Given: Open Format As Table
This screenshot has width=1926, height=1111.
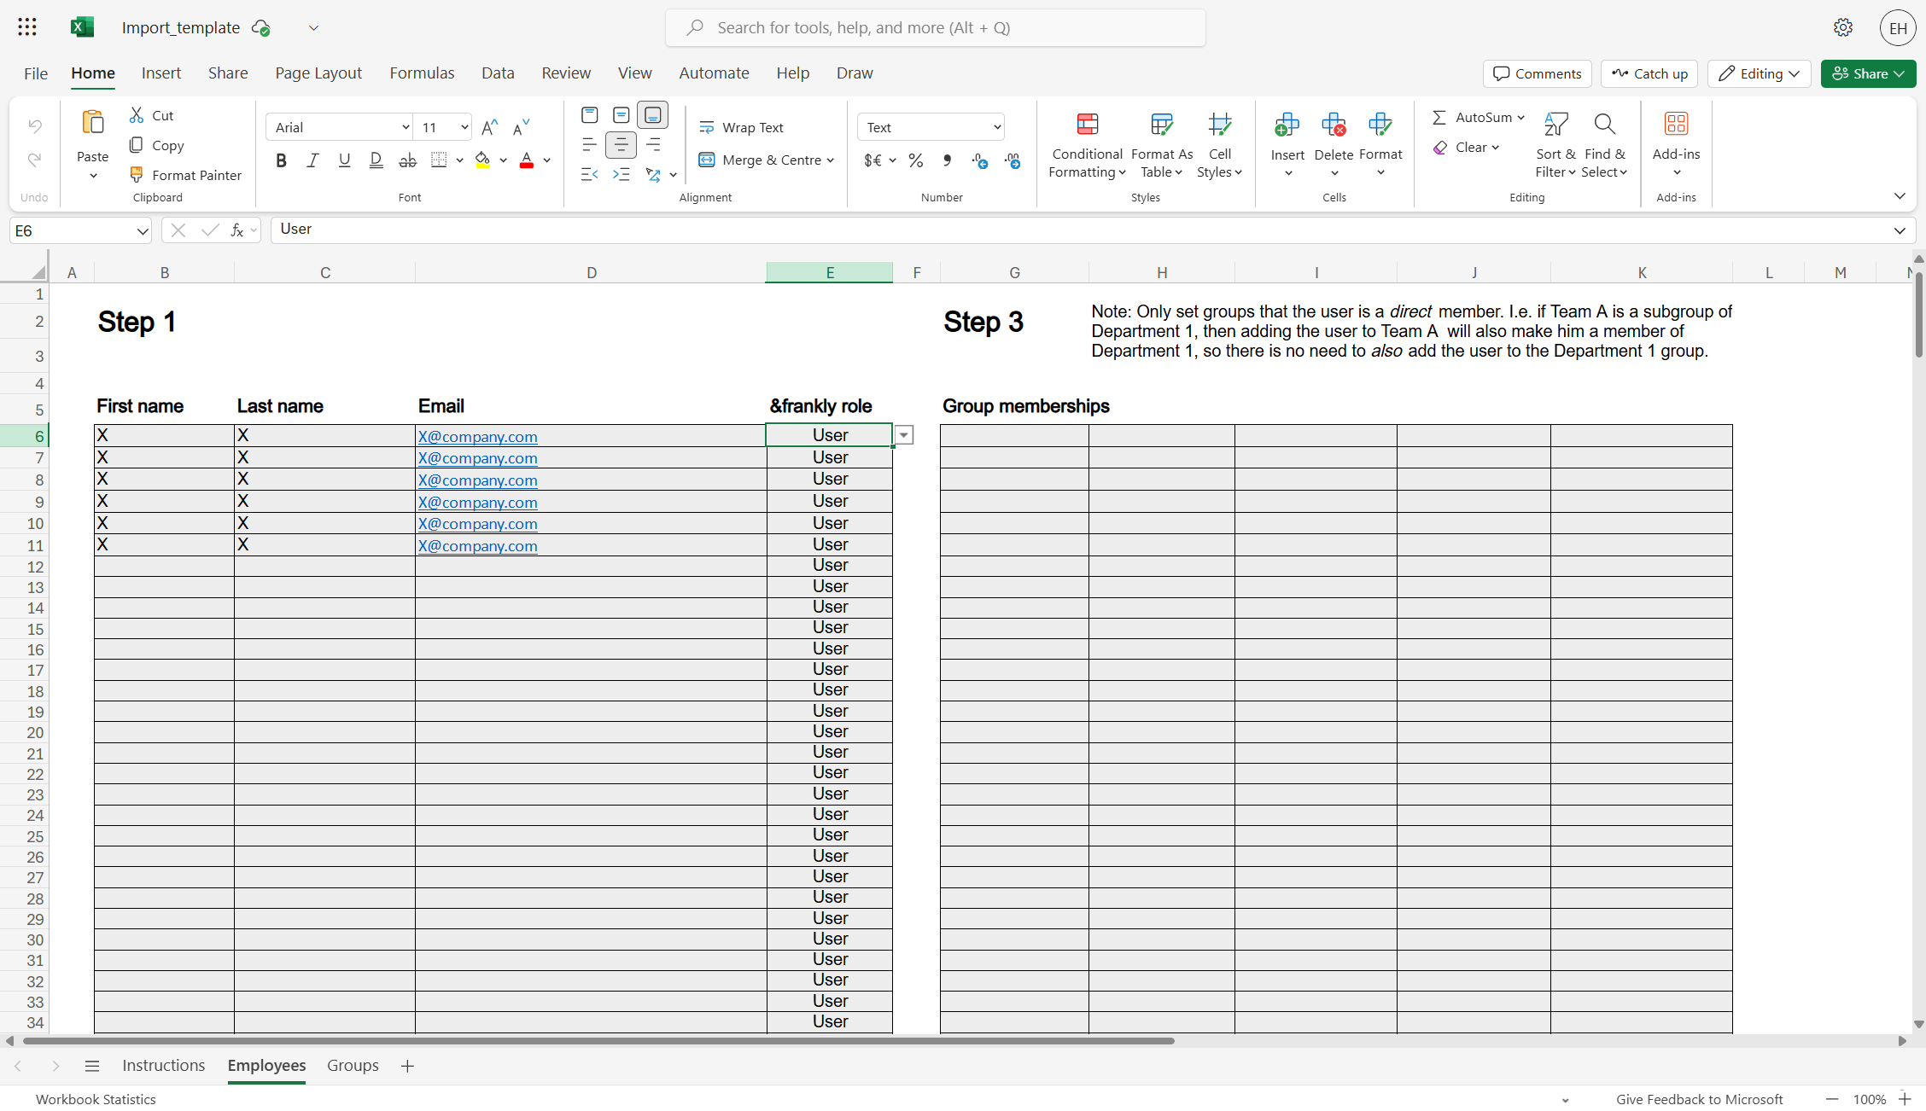Looking at the screenshot, I should (x=1162, y=145).
